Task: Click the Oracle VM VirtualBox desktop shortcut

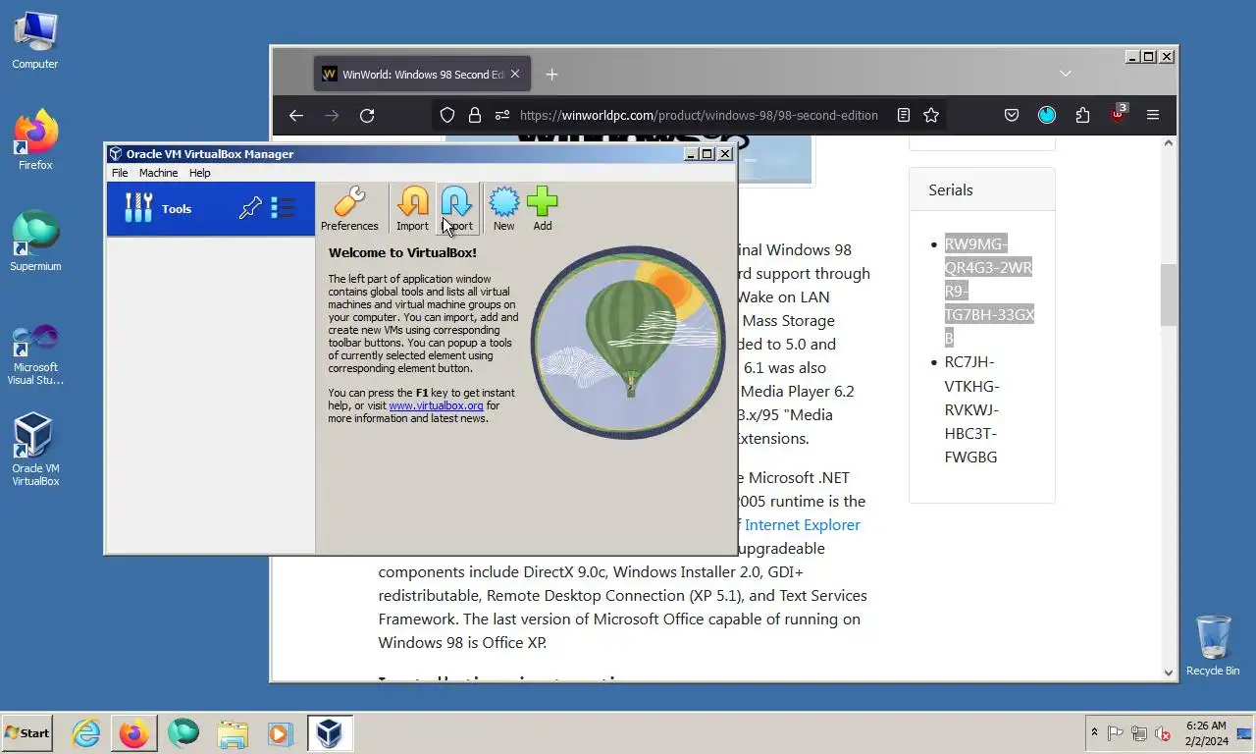Action: 35,450
